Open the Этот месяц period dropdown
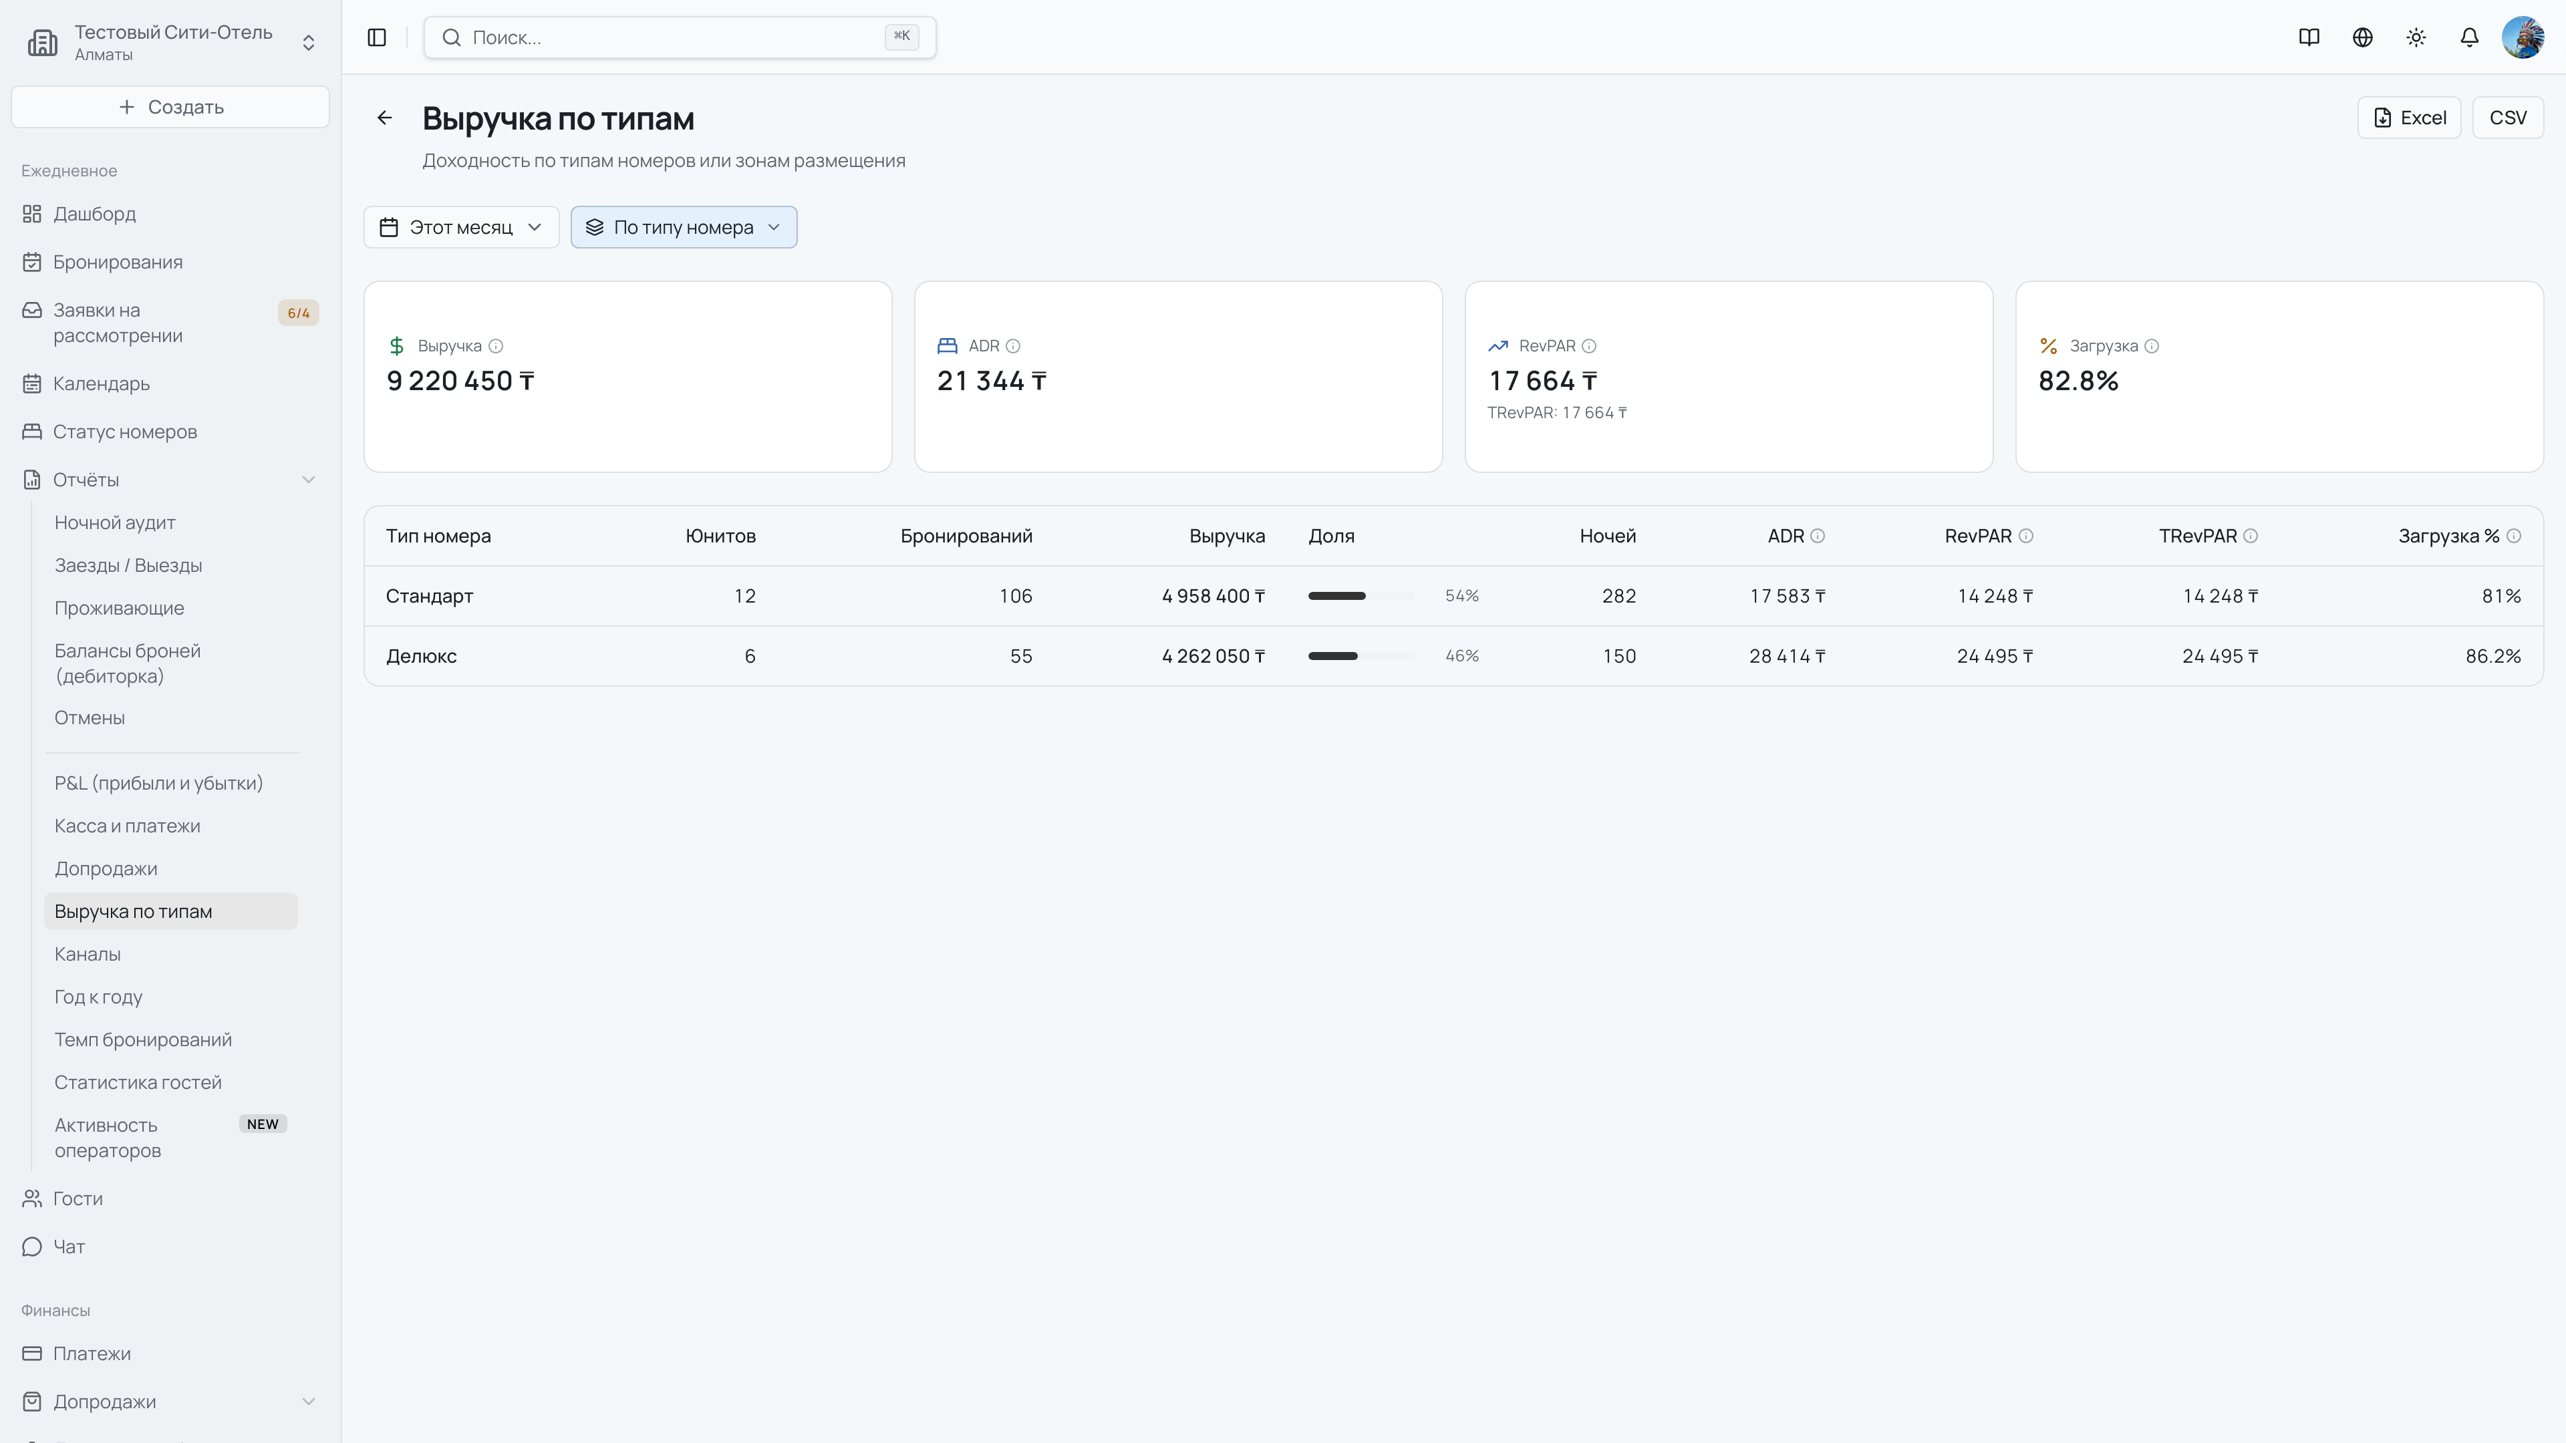2566x1443 pixels. [461, 227]
